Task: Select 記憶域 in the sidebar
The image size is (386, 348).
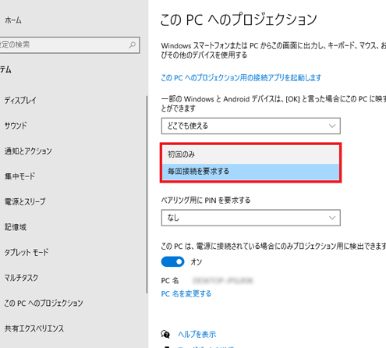Action: 16,227
